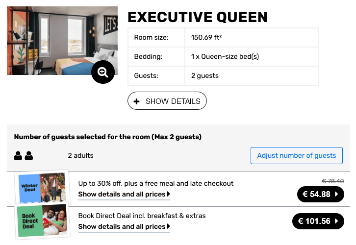Select the € 54.88 Winter Deal price

click(x=316, y=195)
